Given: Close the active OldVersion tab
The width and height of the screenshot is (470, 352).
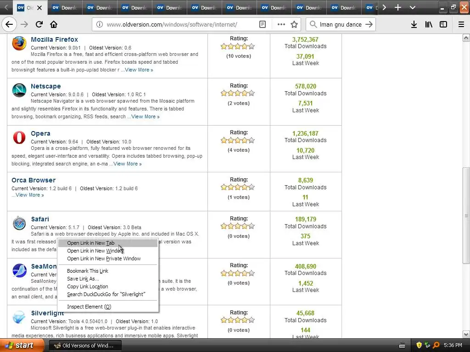Looking at the screenshot, I should click(x=39, y=8).
